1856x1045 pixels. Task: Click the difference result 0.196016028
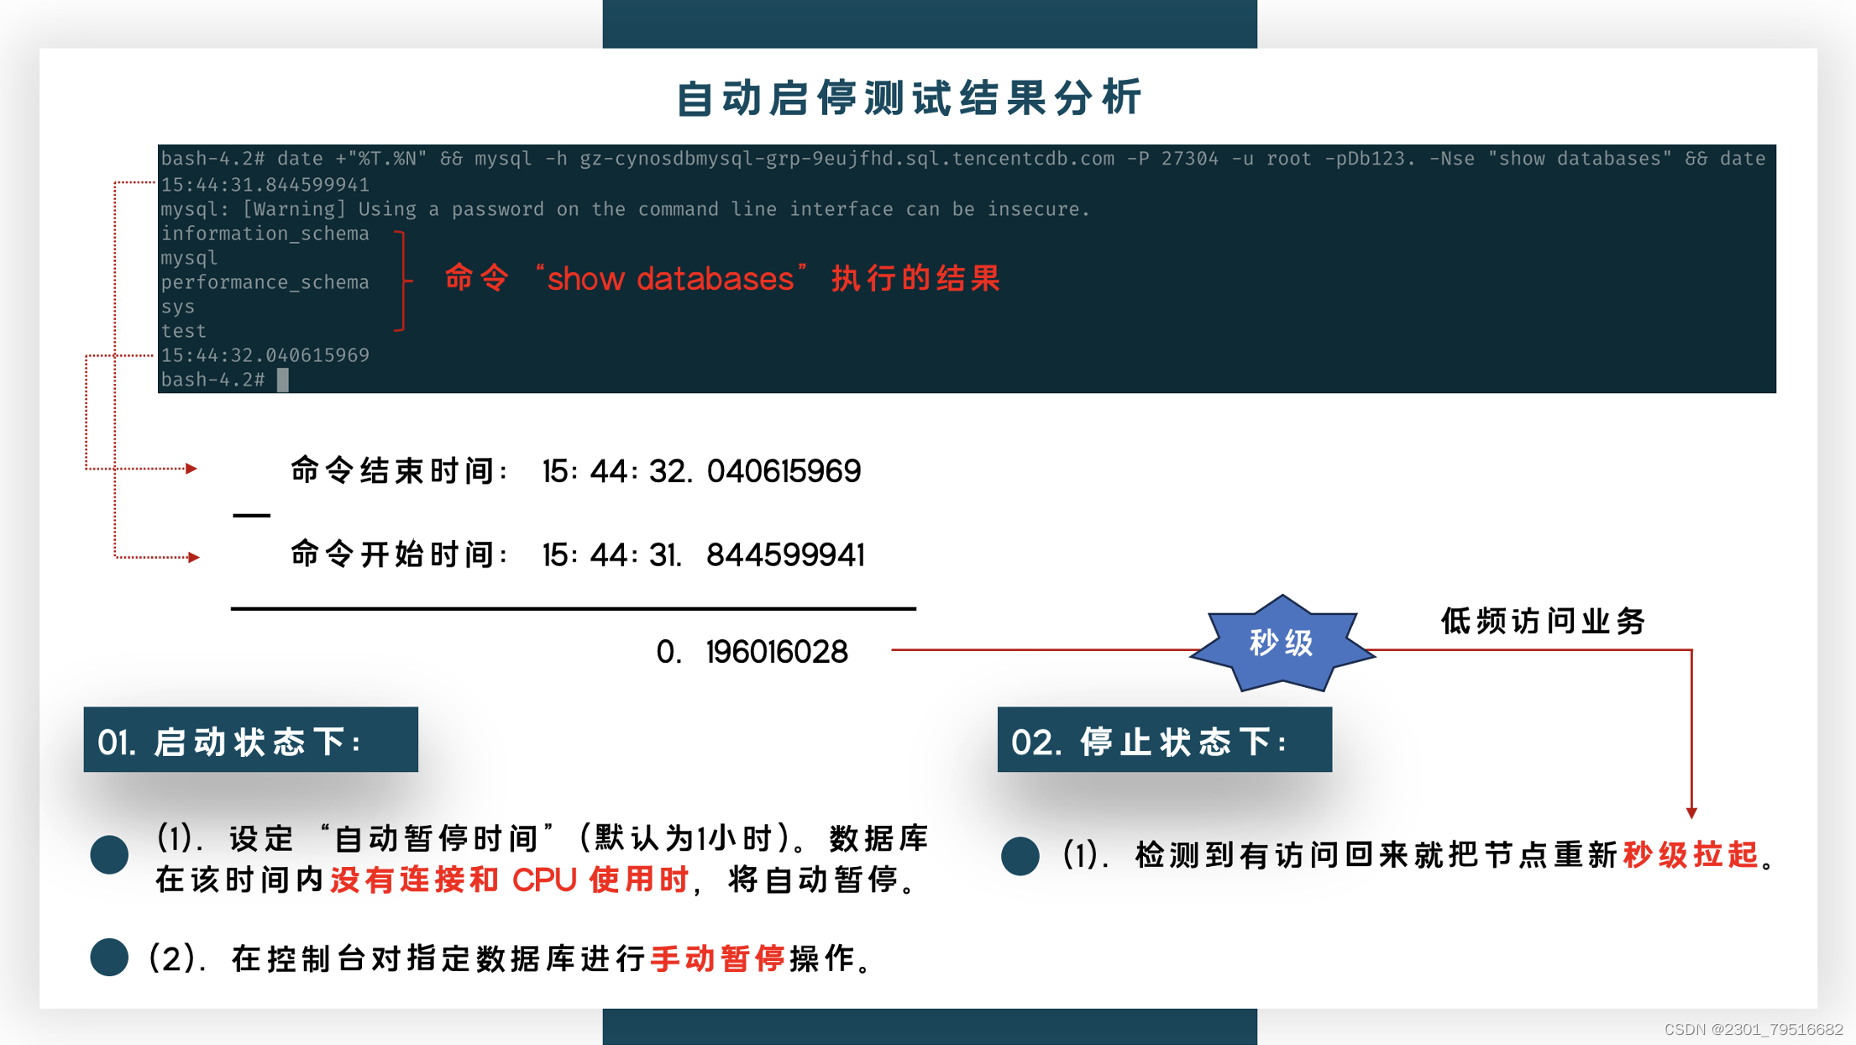point(752,651)
